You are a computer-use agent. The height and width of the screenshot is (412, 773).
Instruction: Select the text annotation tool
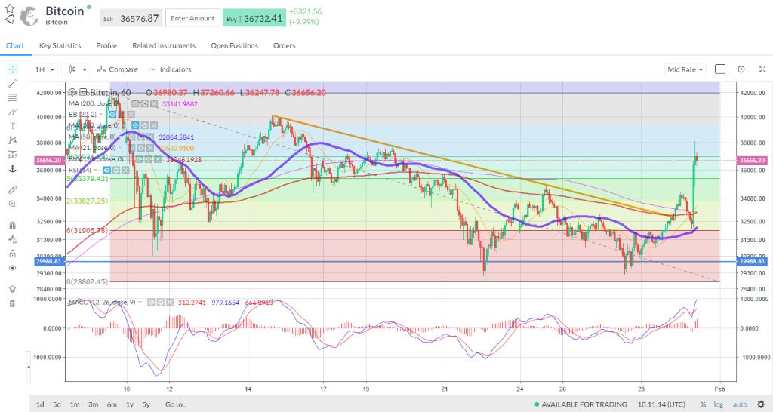12,126
